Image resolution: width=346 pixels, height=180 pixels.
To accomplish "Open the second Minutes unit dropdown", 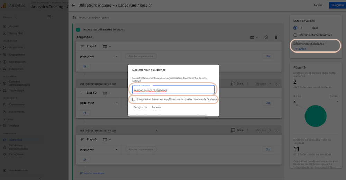I will point(263,130).
